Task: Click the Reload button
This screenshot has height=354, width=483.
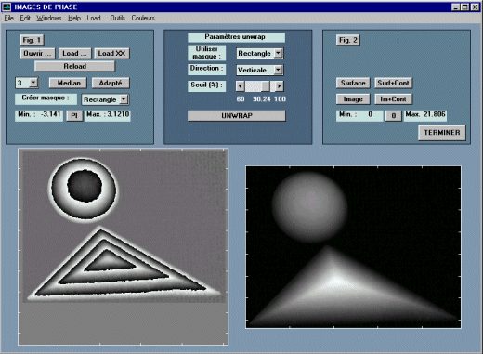Action: [x=74, y=66]
